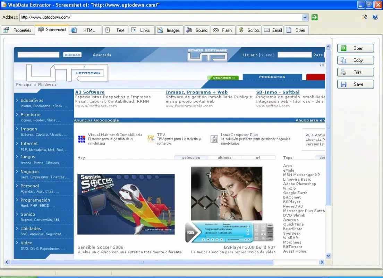Select the Screenshot tab
This screenshot has height=278, width=383.
[52, 30]
